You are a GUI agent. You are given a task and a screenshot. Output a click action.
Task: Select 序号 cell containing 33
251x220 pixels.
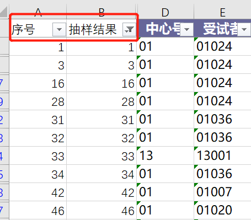[38, 155]
